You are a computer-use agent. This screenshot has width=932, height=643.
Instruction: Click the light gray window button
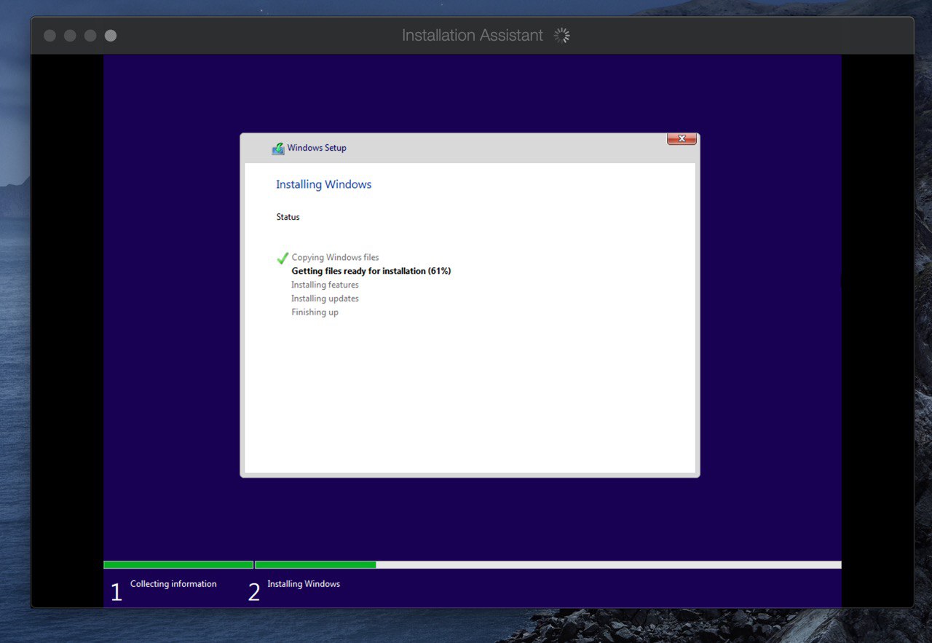(x=111, y=36)
